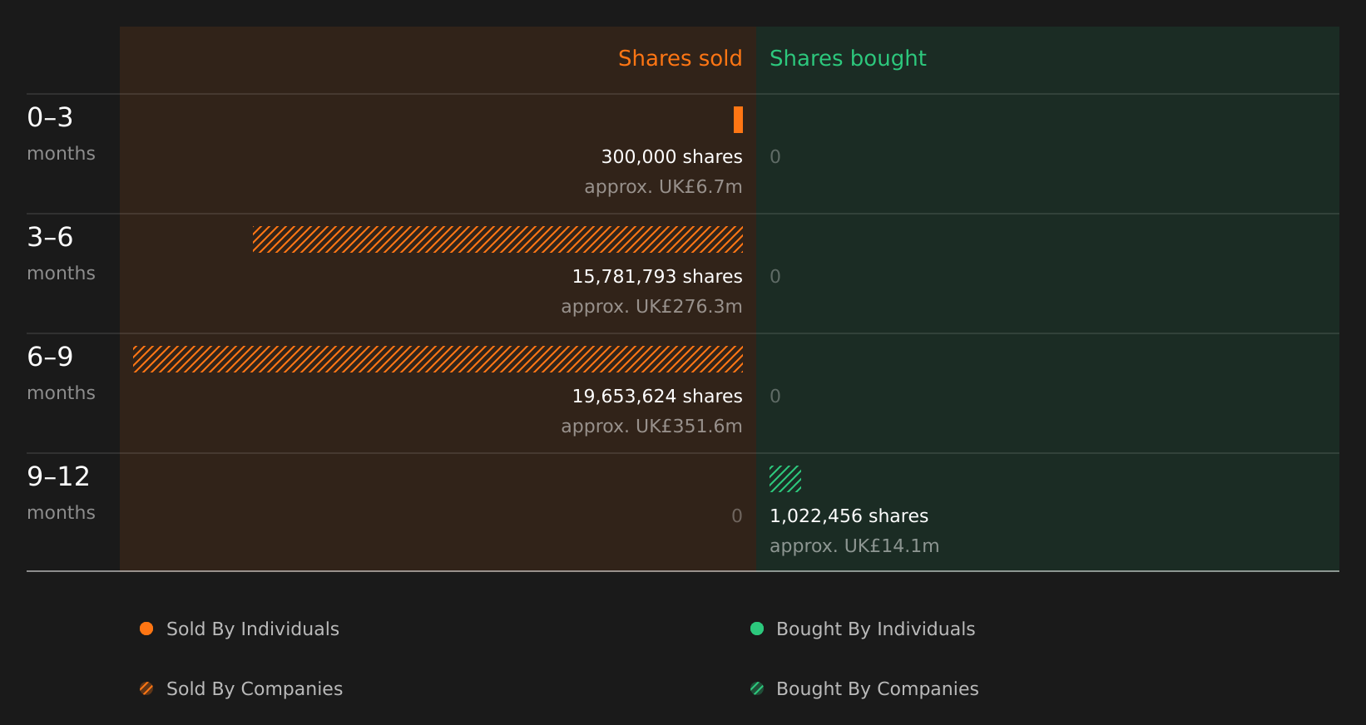The width and height of the screenshot is (1366, 725).
Task: Click the 15,781,793 shares value
Action: tap(657, 276)
